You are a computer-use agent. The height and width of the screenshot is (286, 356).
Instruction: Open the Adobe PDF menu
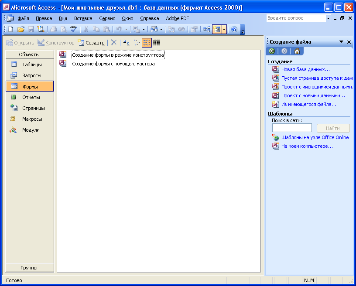[x=177, y=18]
